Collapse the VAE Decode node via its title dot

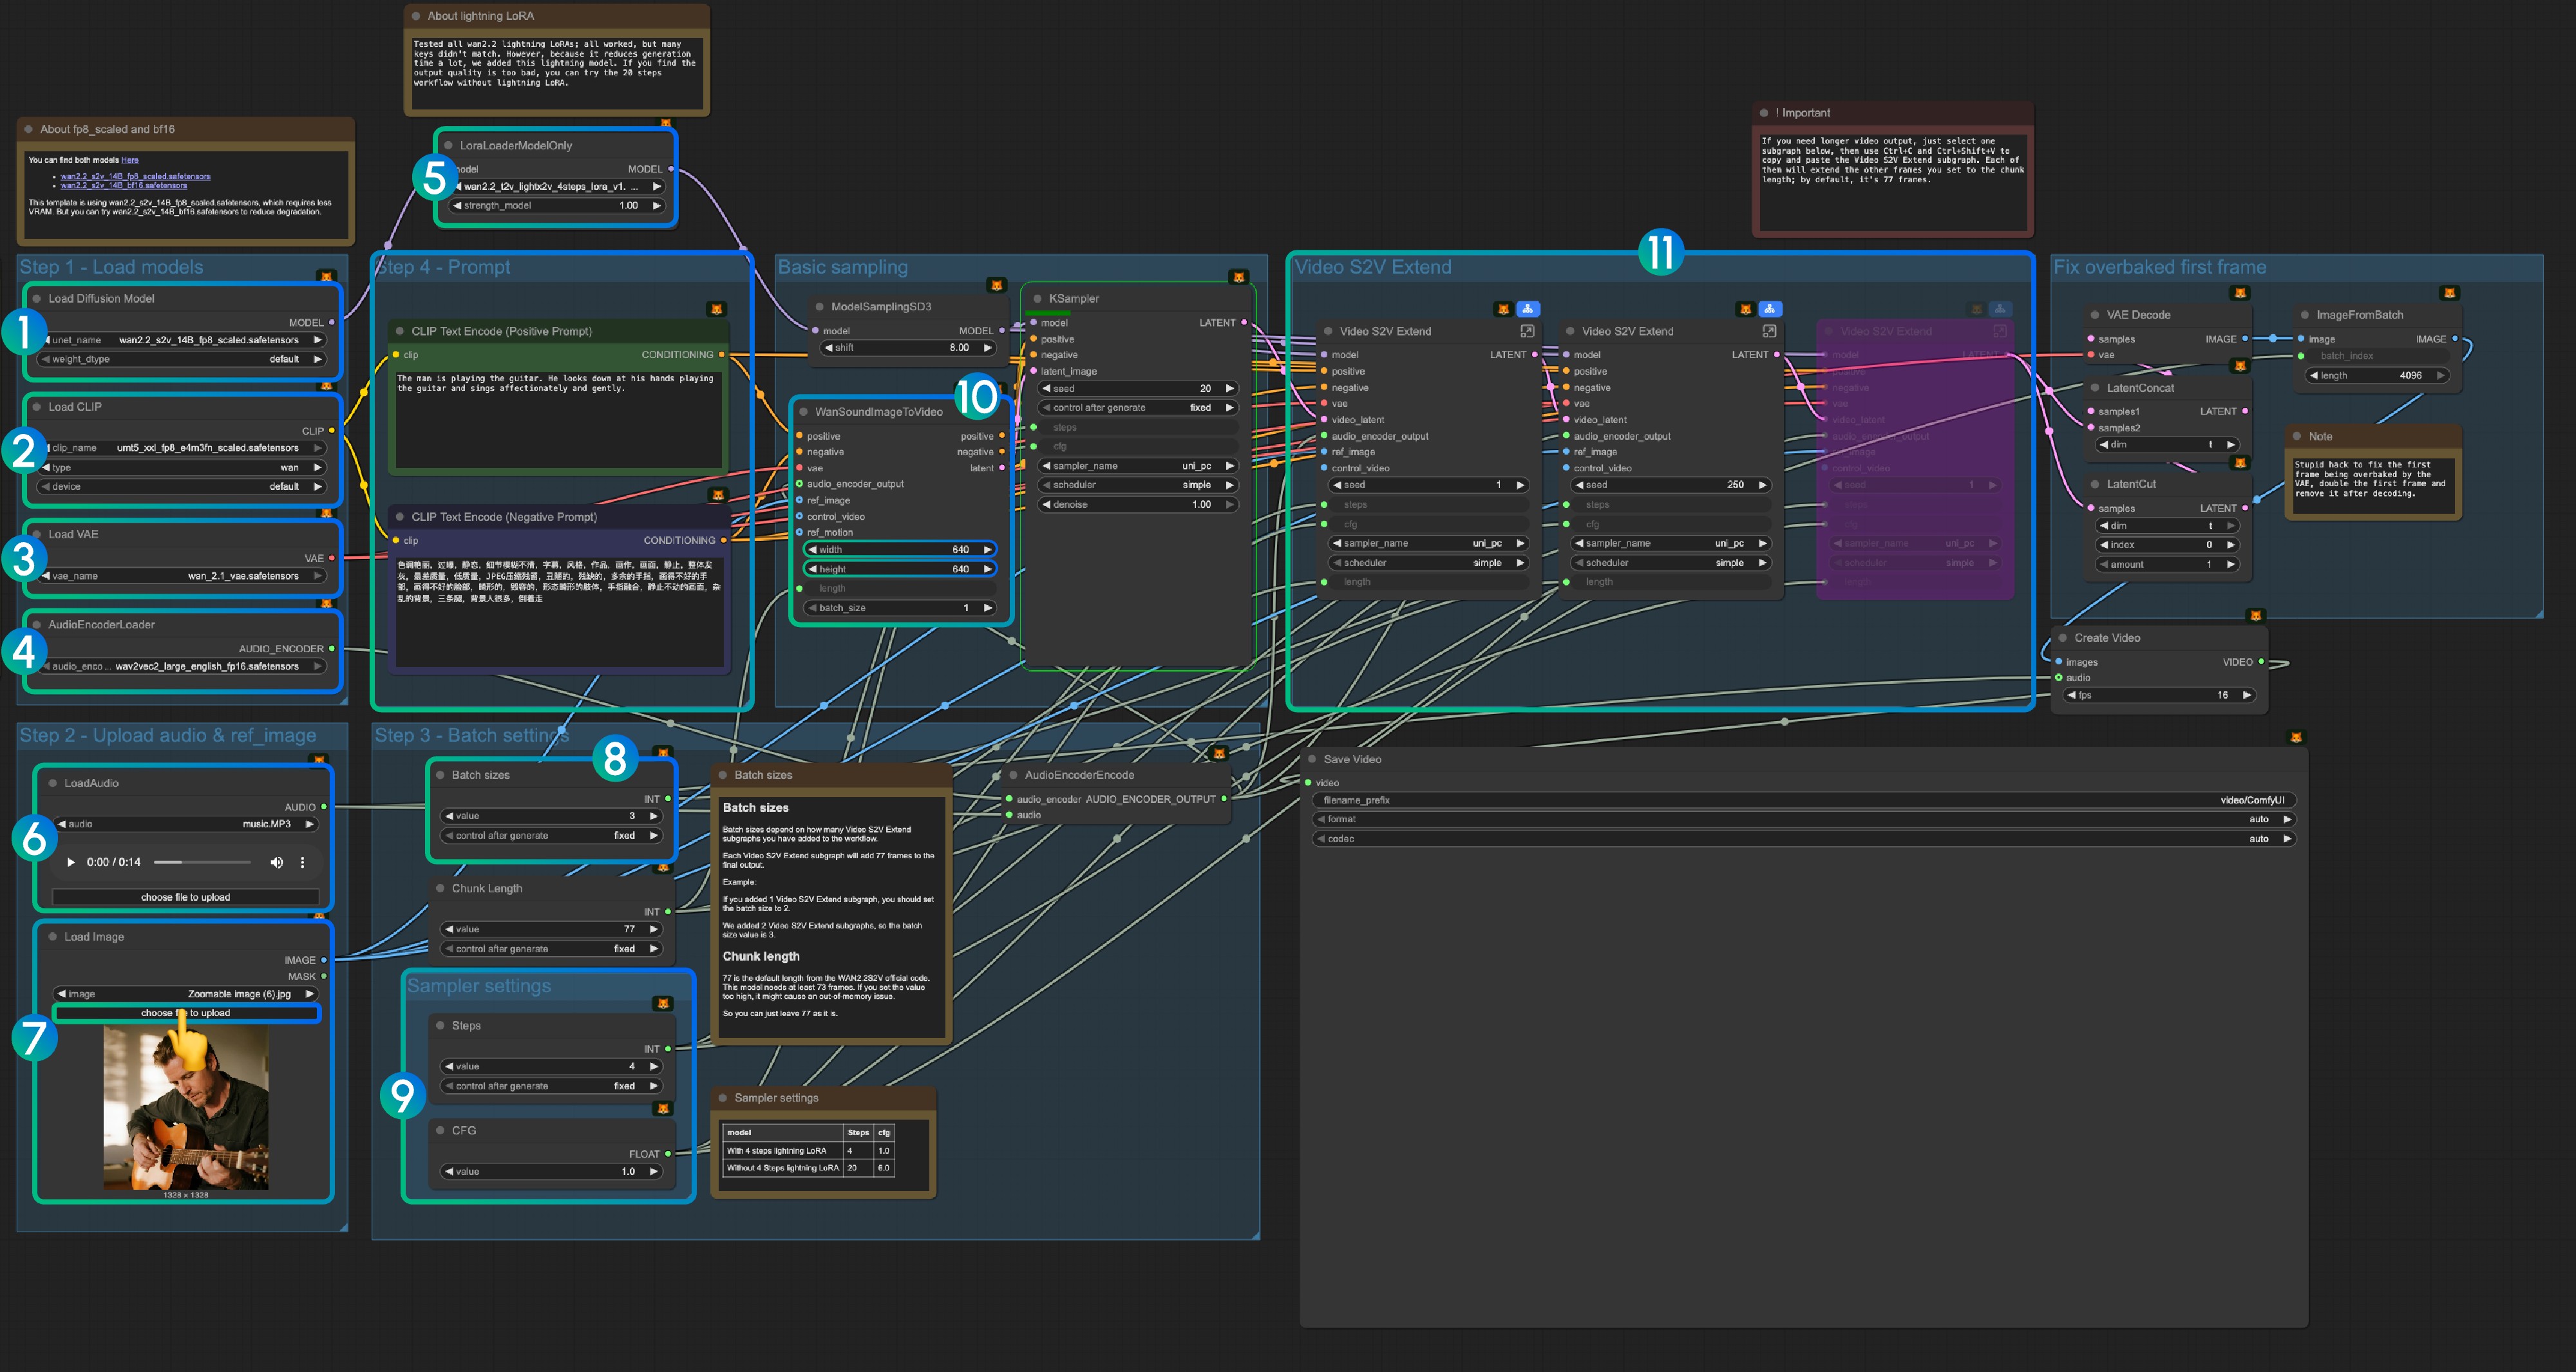click(x=2095, y=315)
